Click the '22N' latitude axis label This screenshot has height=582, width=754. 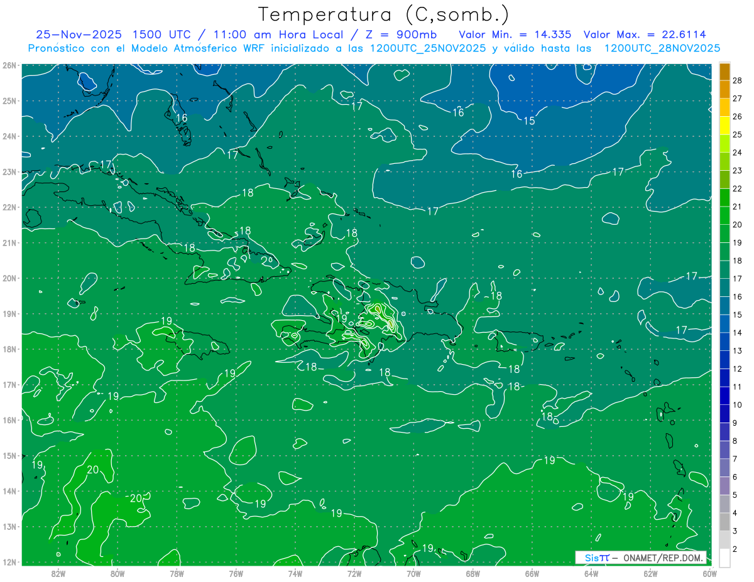pos(9,207)
